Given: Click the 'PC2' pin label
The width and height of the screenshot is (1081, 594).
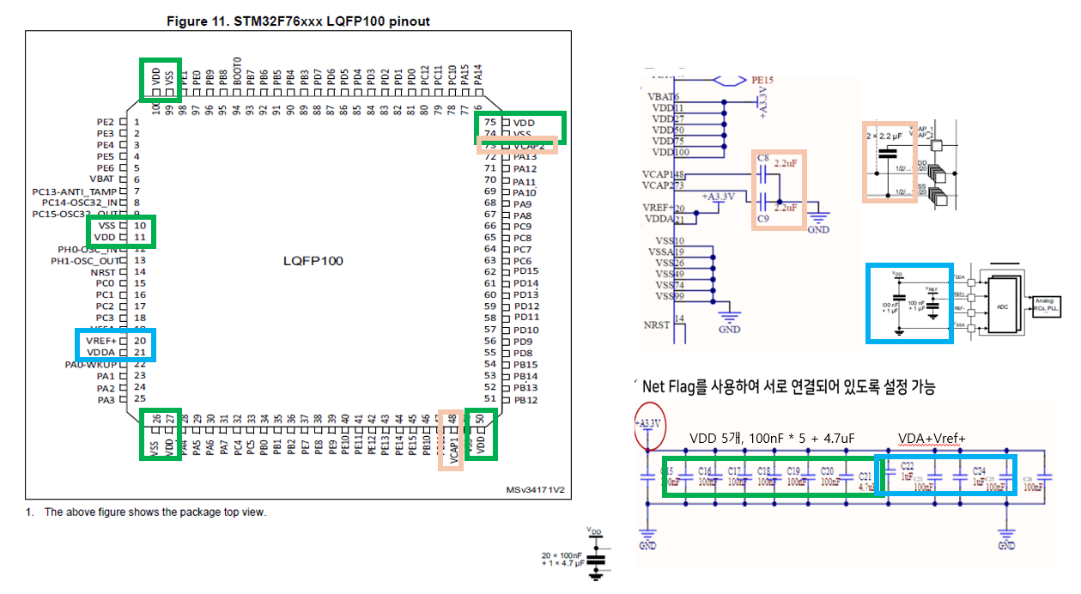Looking at the screenshot, I should tap(106, 306).
